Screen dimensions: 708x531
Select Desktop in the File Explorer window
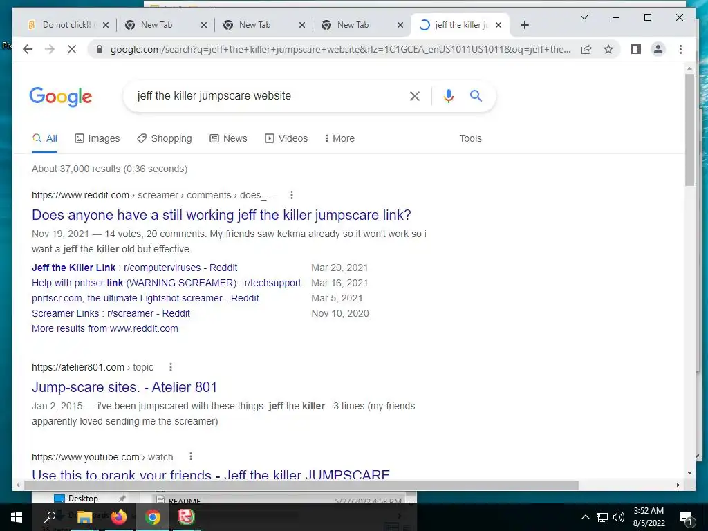tap(82, 499)
